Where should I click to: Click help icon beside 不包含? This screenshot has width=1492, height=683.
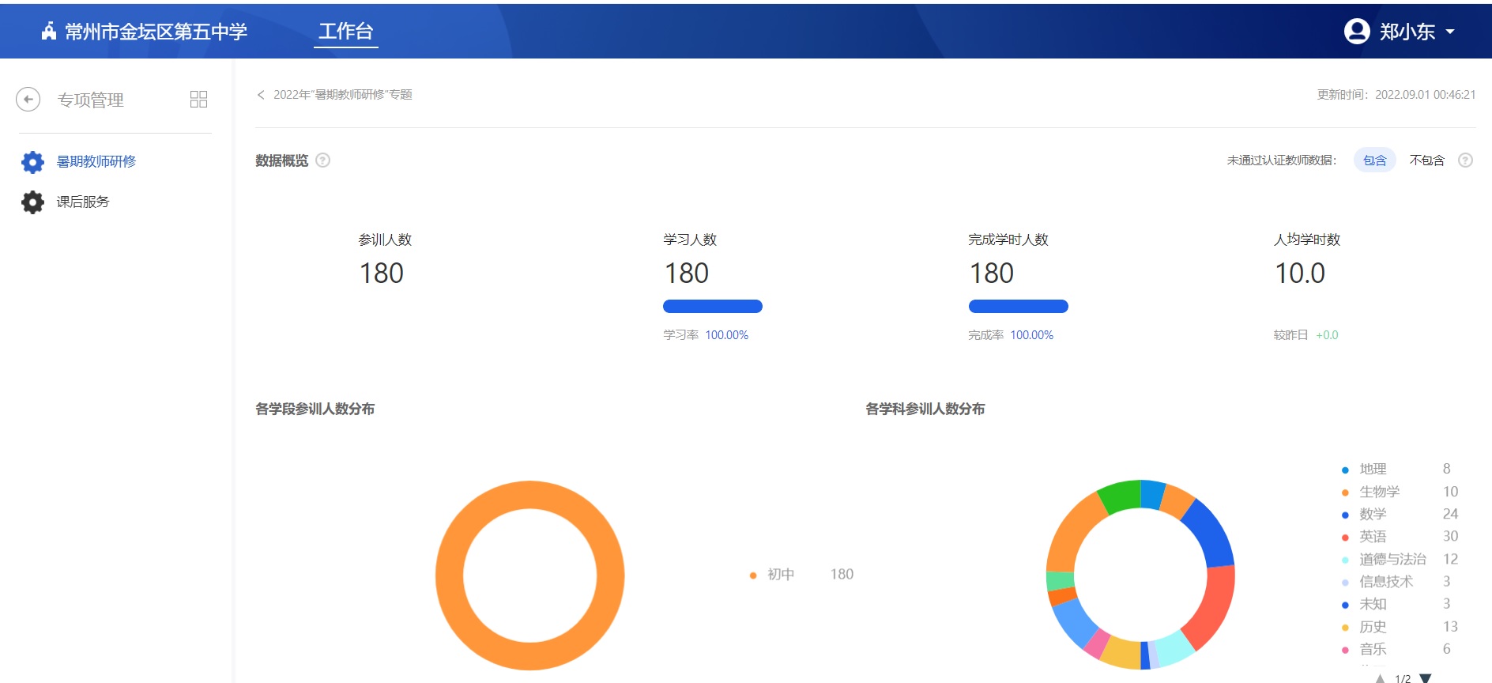pos(1465,160)
